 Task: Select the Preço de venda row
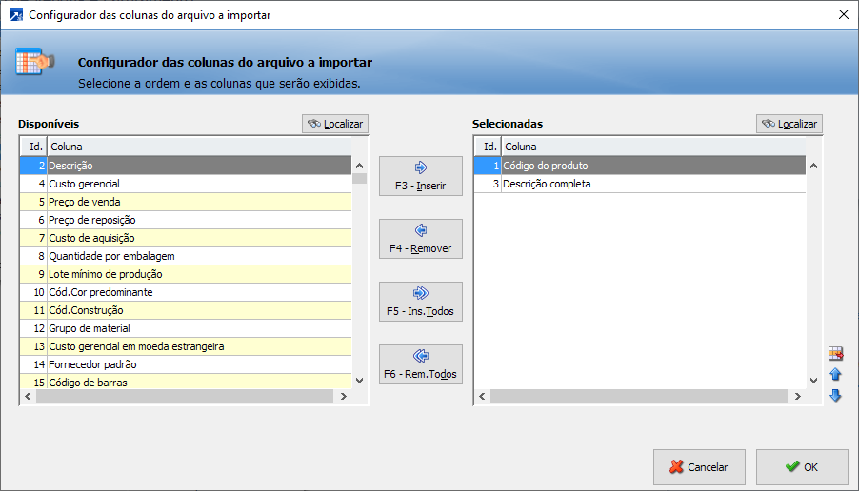coord(186,202)
